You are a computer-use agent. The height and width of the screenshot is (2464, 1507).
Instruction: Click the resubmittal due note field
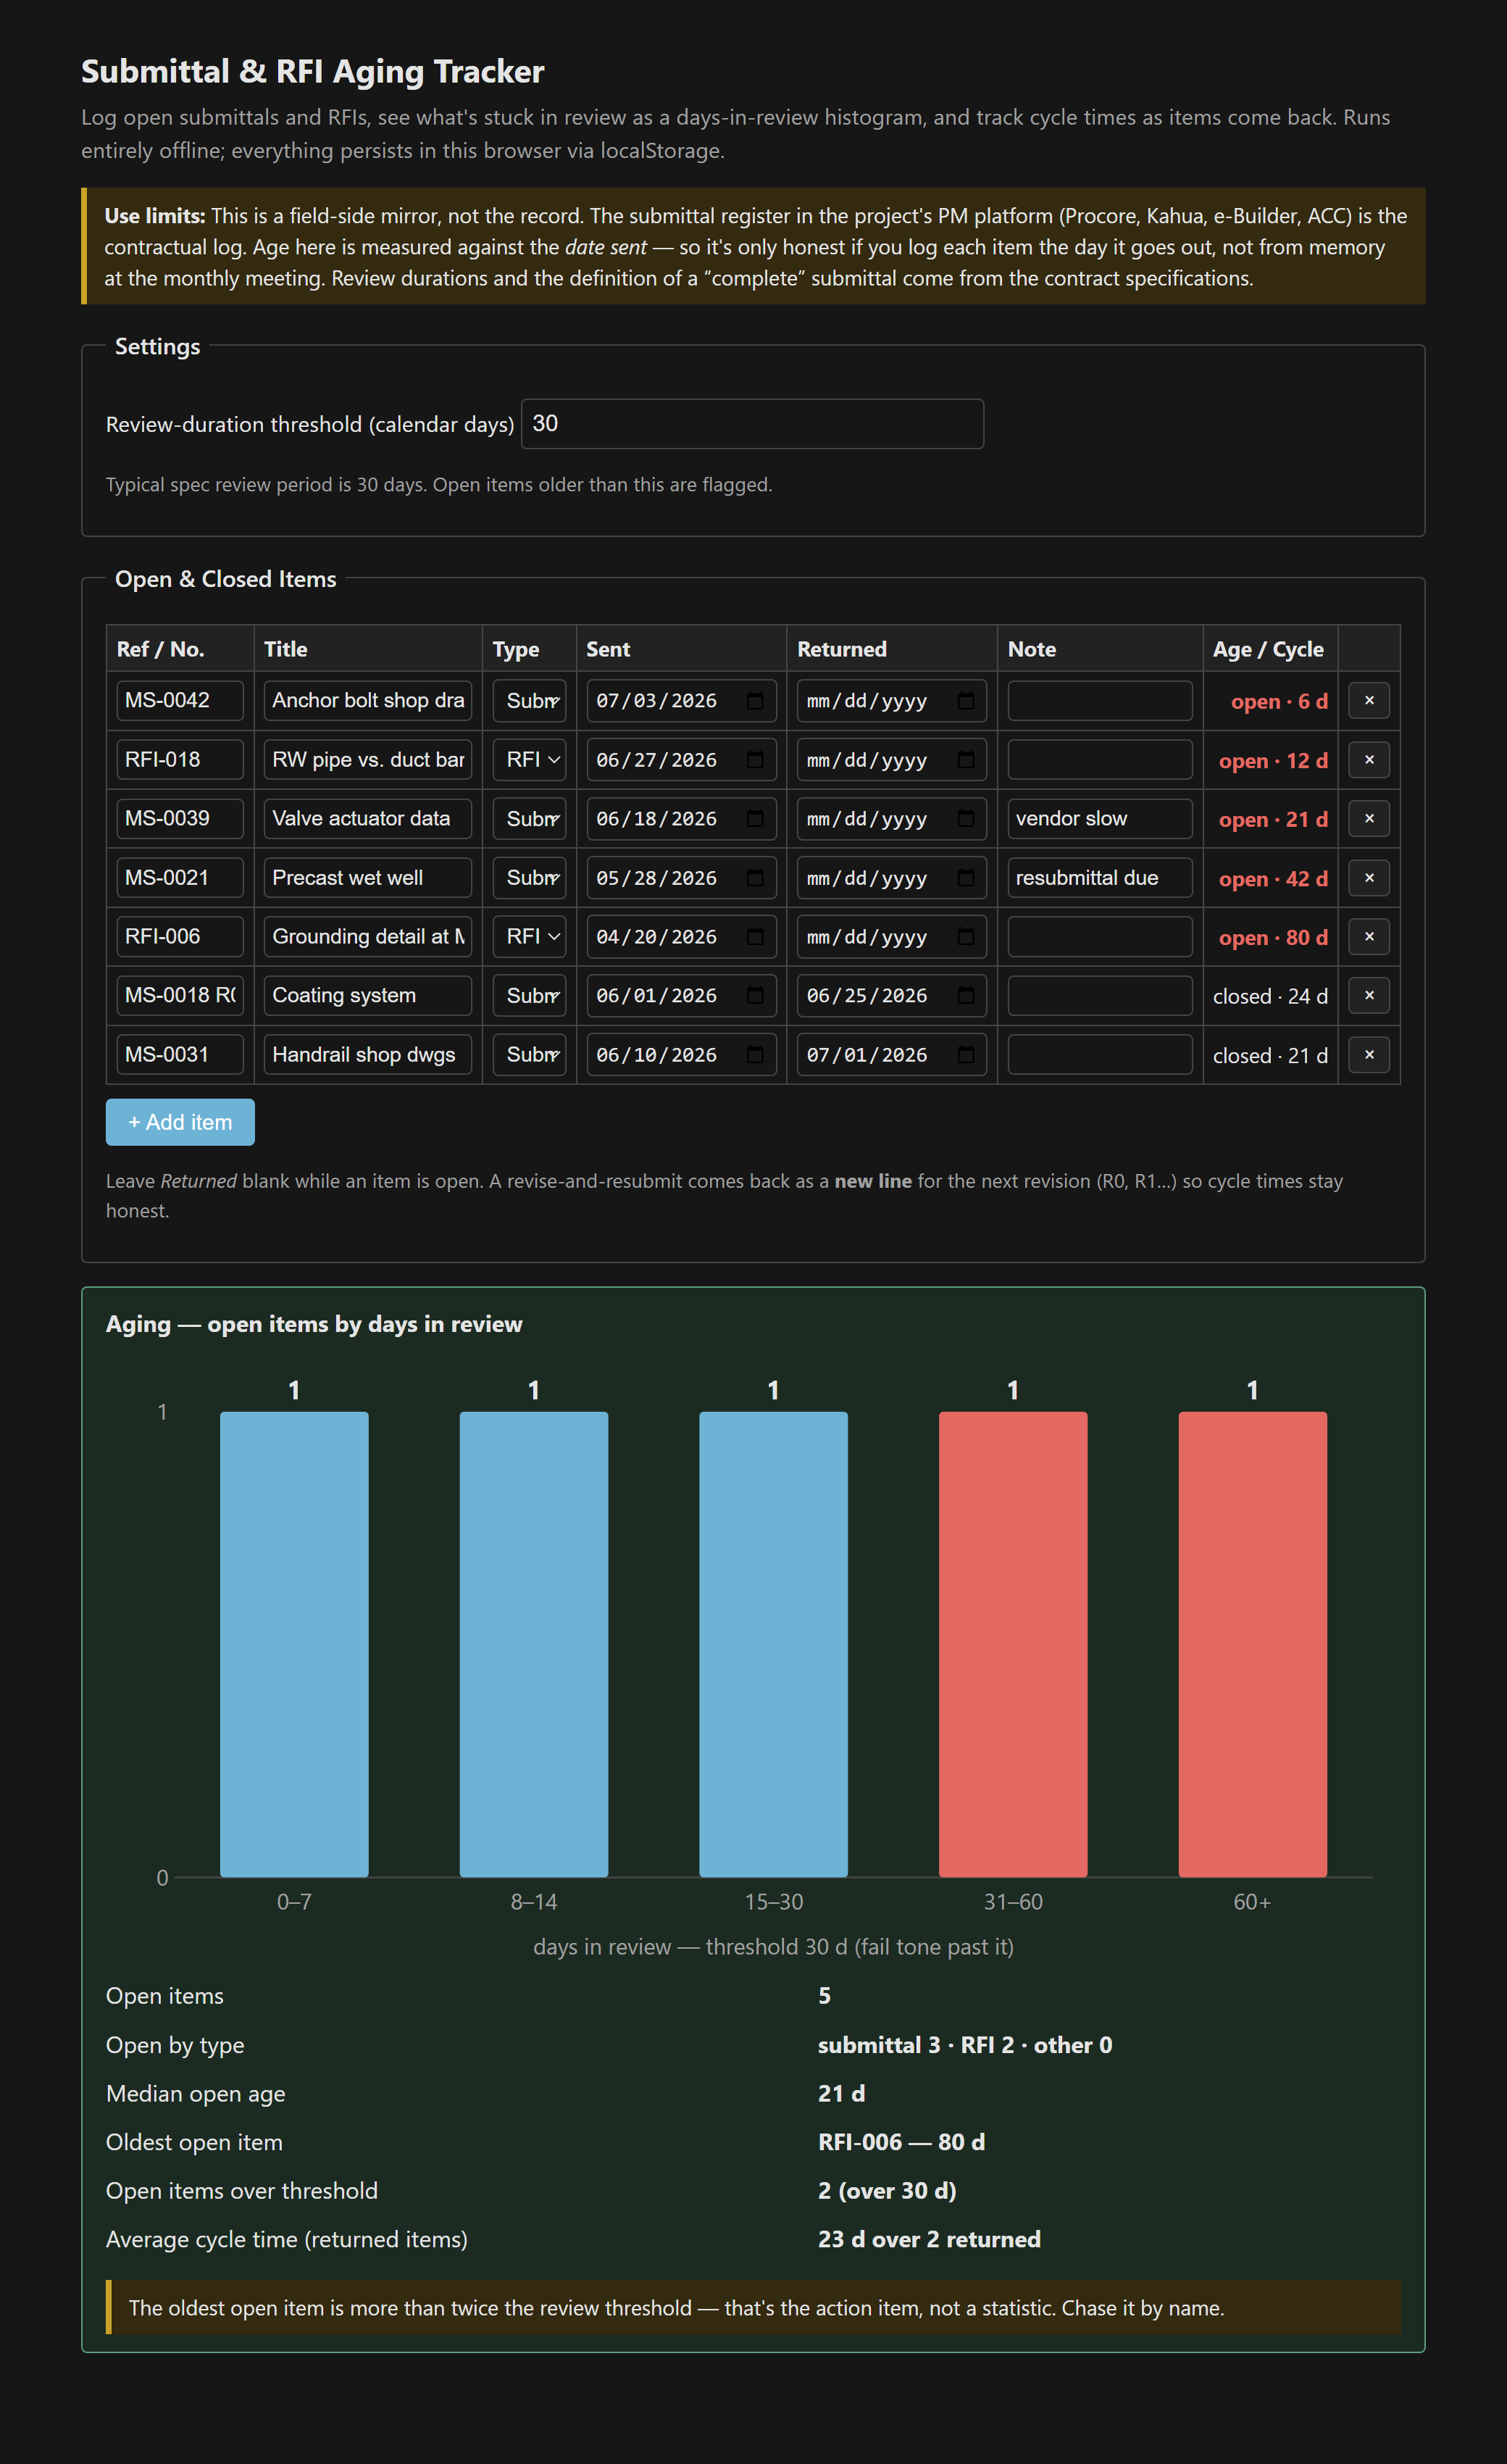(x=1100, y=877)
